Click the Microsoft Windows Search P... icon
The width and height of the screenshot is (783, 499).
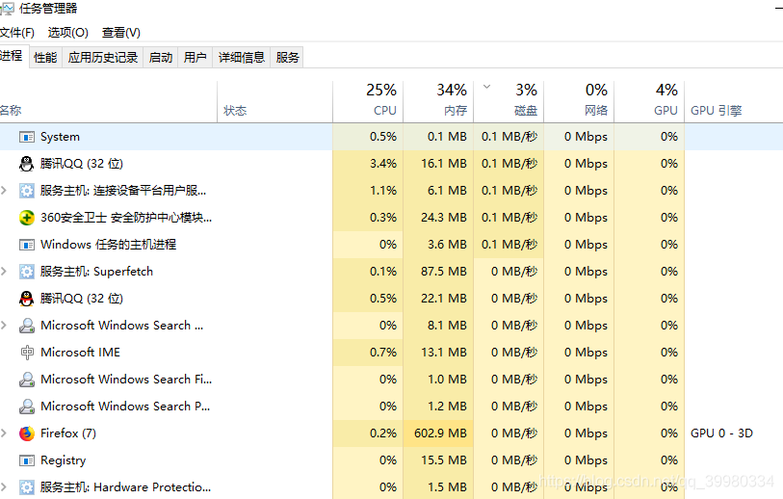pyautogui.click(x=26, y=407)
